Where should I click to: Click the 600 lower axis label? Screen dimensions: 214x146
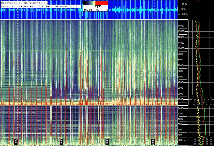coord(180,130)
